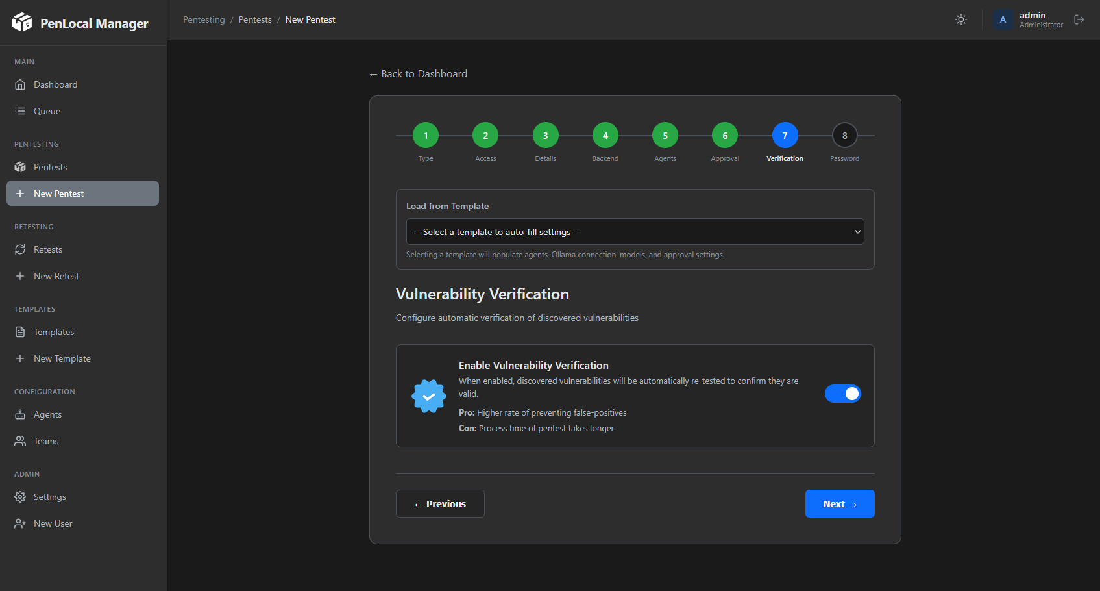Image resolution: width=1100 pixels, height=591 pixels.
Task: Click the logout icon in top bar
Action: (x=1079, y=19)
